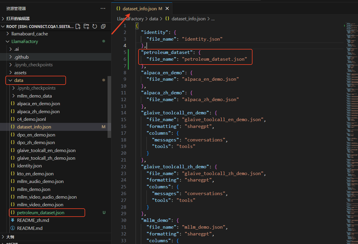Viewport: 358px width, 244px height.
Task: Click the "alpaca_en_demo" key on line 8
Action: pos(163,72)
